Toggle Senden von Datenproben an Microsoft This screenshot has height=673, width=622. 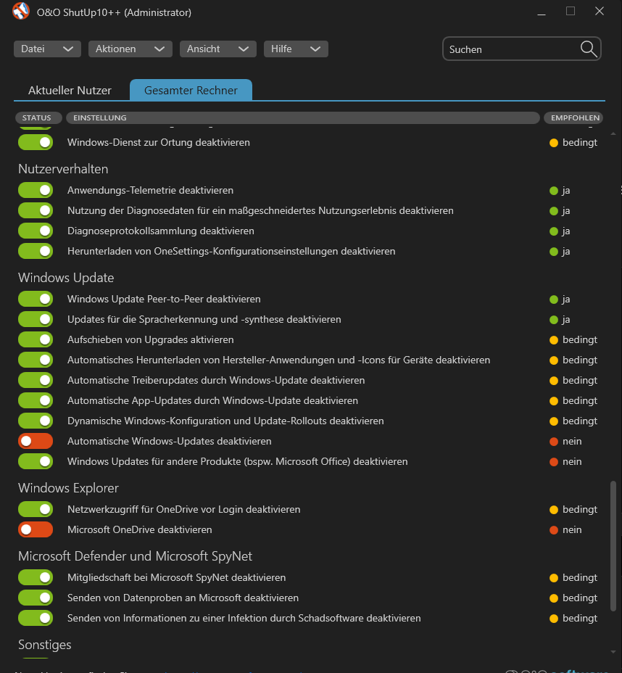click(36, 598)
